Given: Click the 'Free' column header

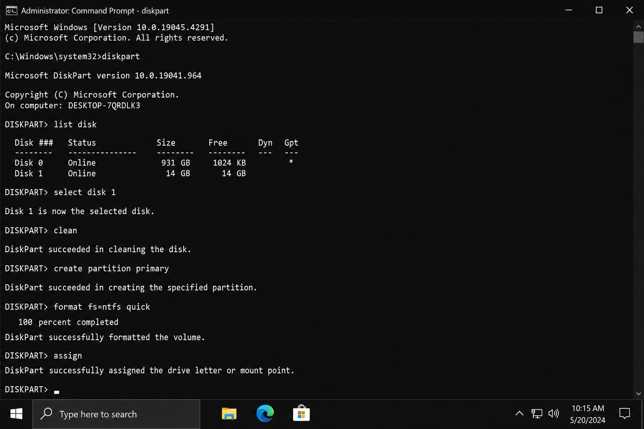Looking at the screenshot, I should click(218, 143).
